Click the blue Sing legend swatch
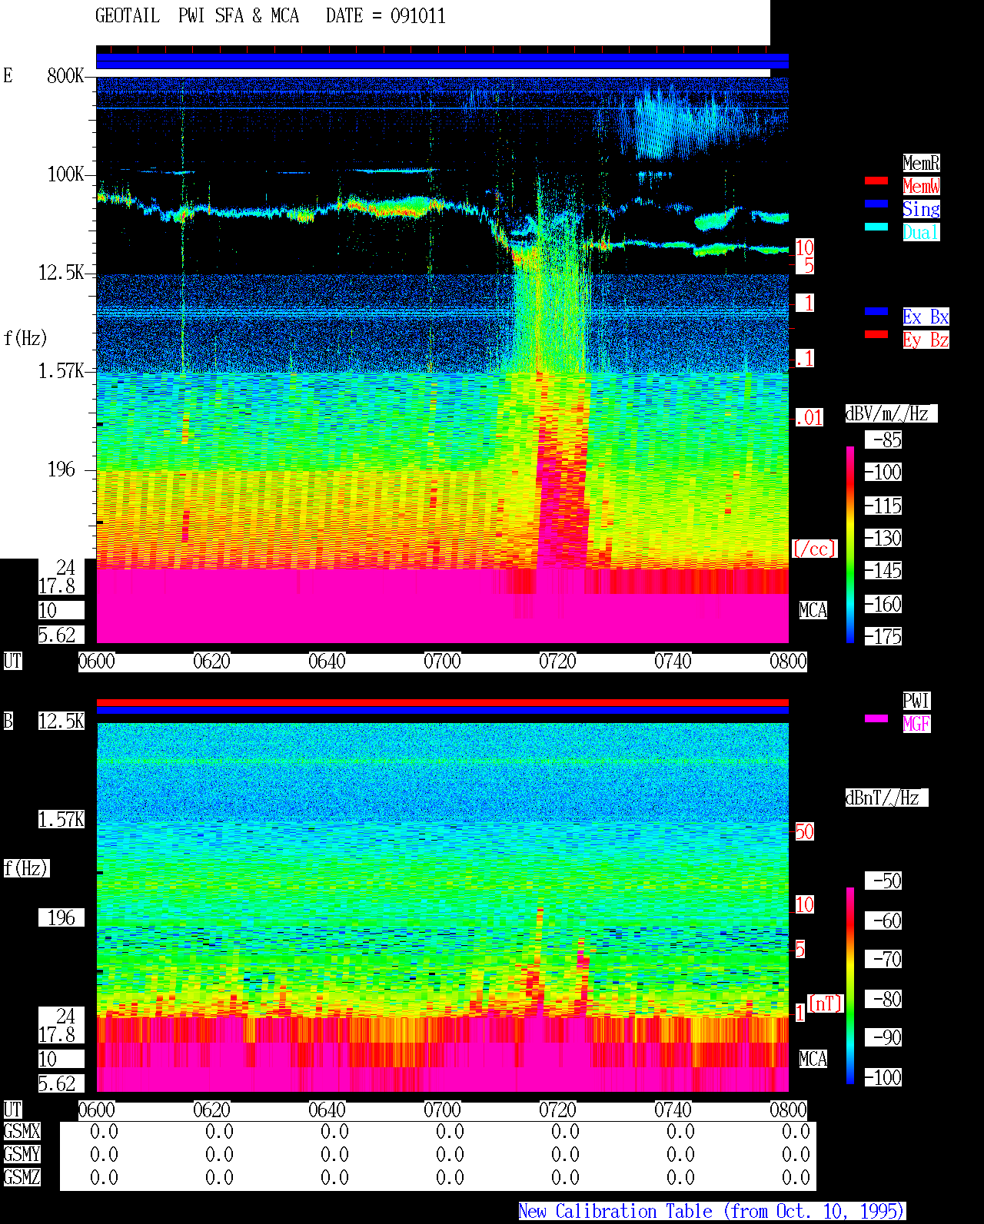This screenshot has height=1224, width=984. (876, 204)
